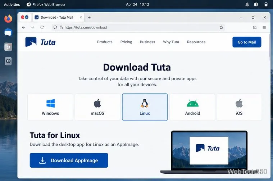This screenshot has height=181, width=273.
Task: Select the Linux penguin platform card
Action: (x=145, y=107)
